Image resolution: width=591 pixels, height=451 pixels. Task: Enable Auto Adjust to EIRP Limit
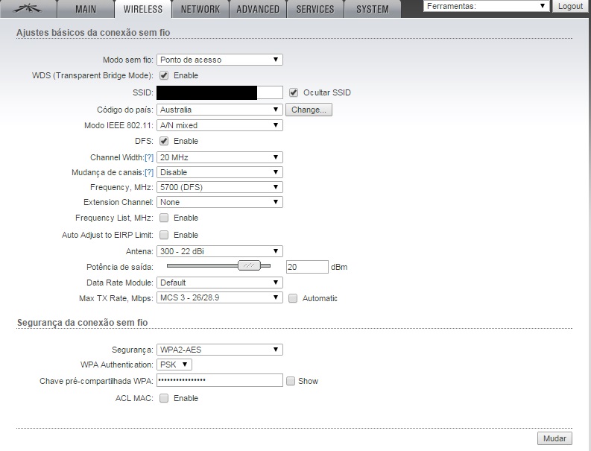click(164, 235)
